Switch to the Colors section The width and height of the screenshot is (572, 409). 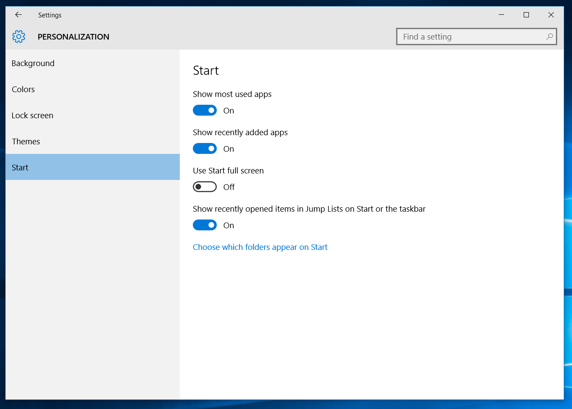tap(24, 90)
